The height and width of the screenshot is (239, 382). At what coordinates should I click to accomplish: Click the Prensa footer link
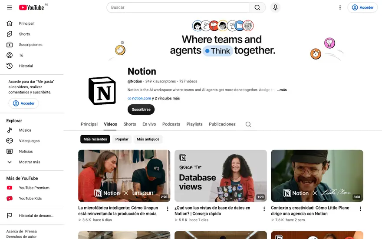point(31,231)
